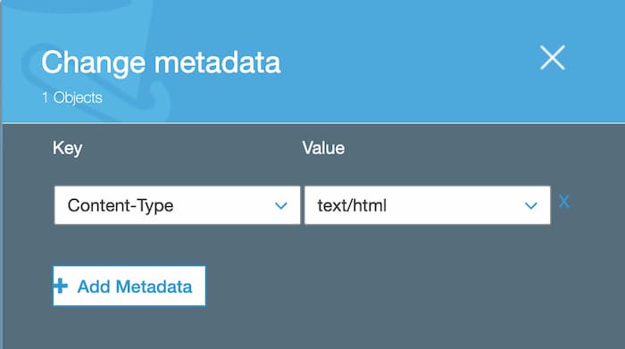Select the Content-Type text in key field

121,205
